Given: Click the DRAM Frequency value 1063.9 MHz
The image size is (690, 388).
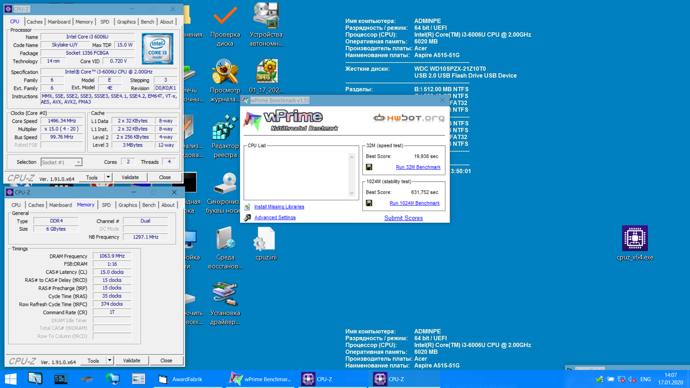Looking at the screenshot, I should (112, 256).
